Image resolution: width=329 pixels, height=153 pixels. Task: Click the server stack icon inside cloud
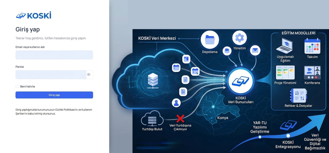[153, 81]
